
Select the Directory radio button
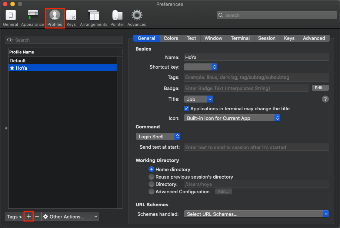[x=151, y=184]
